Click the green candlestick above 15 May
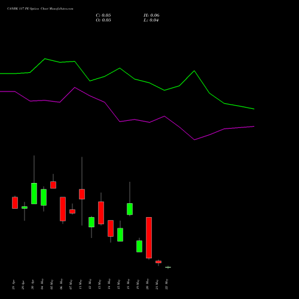This screenshot has width=299, height=299. [120, 234]
